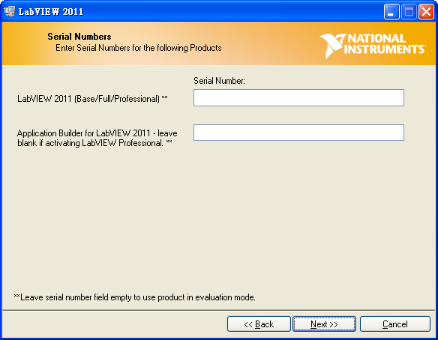Minimize the LabVIEW 2011 window

click(x=391, y=12)
